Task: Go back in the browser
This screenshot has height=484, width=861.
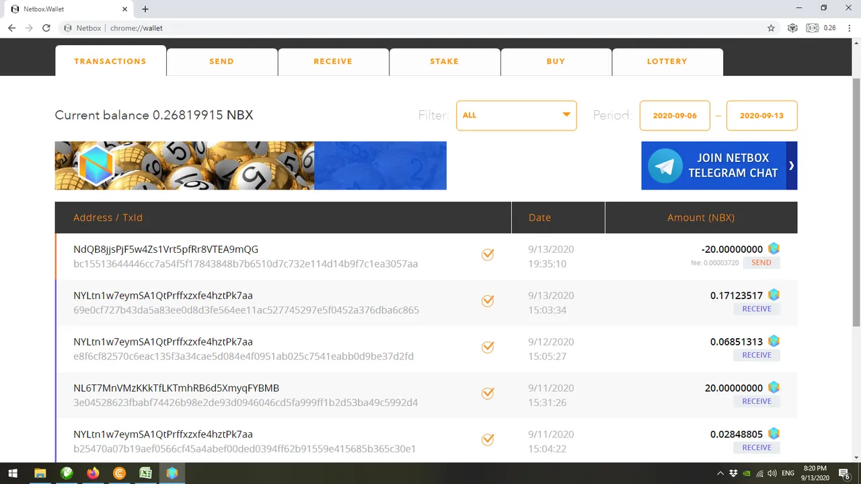Action: click(11, 28)
